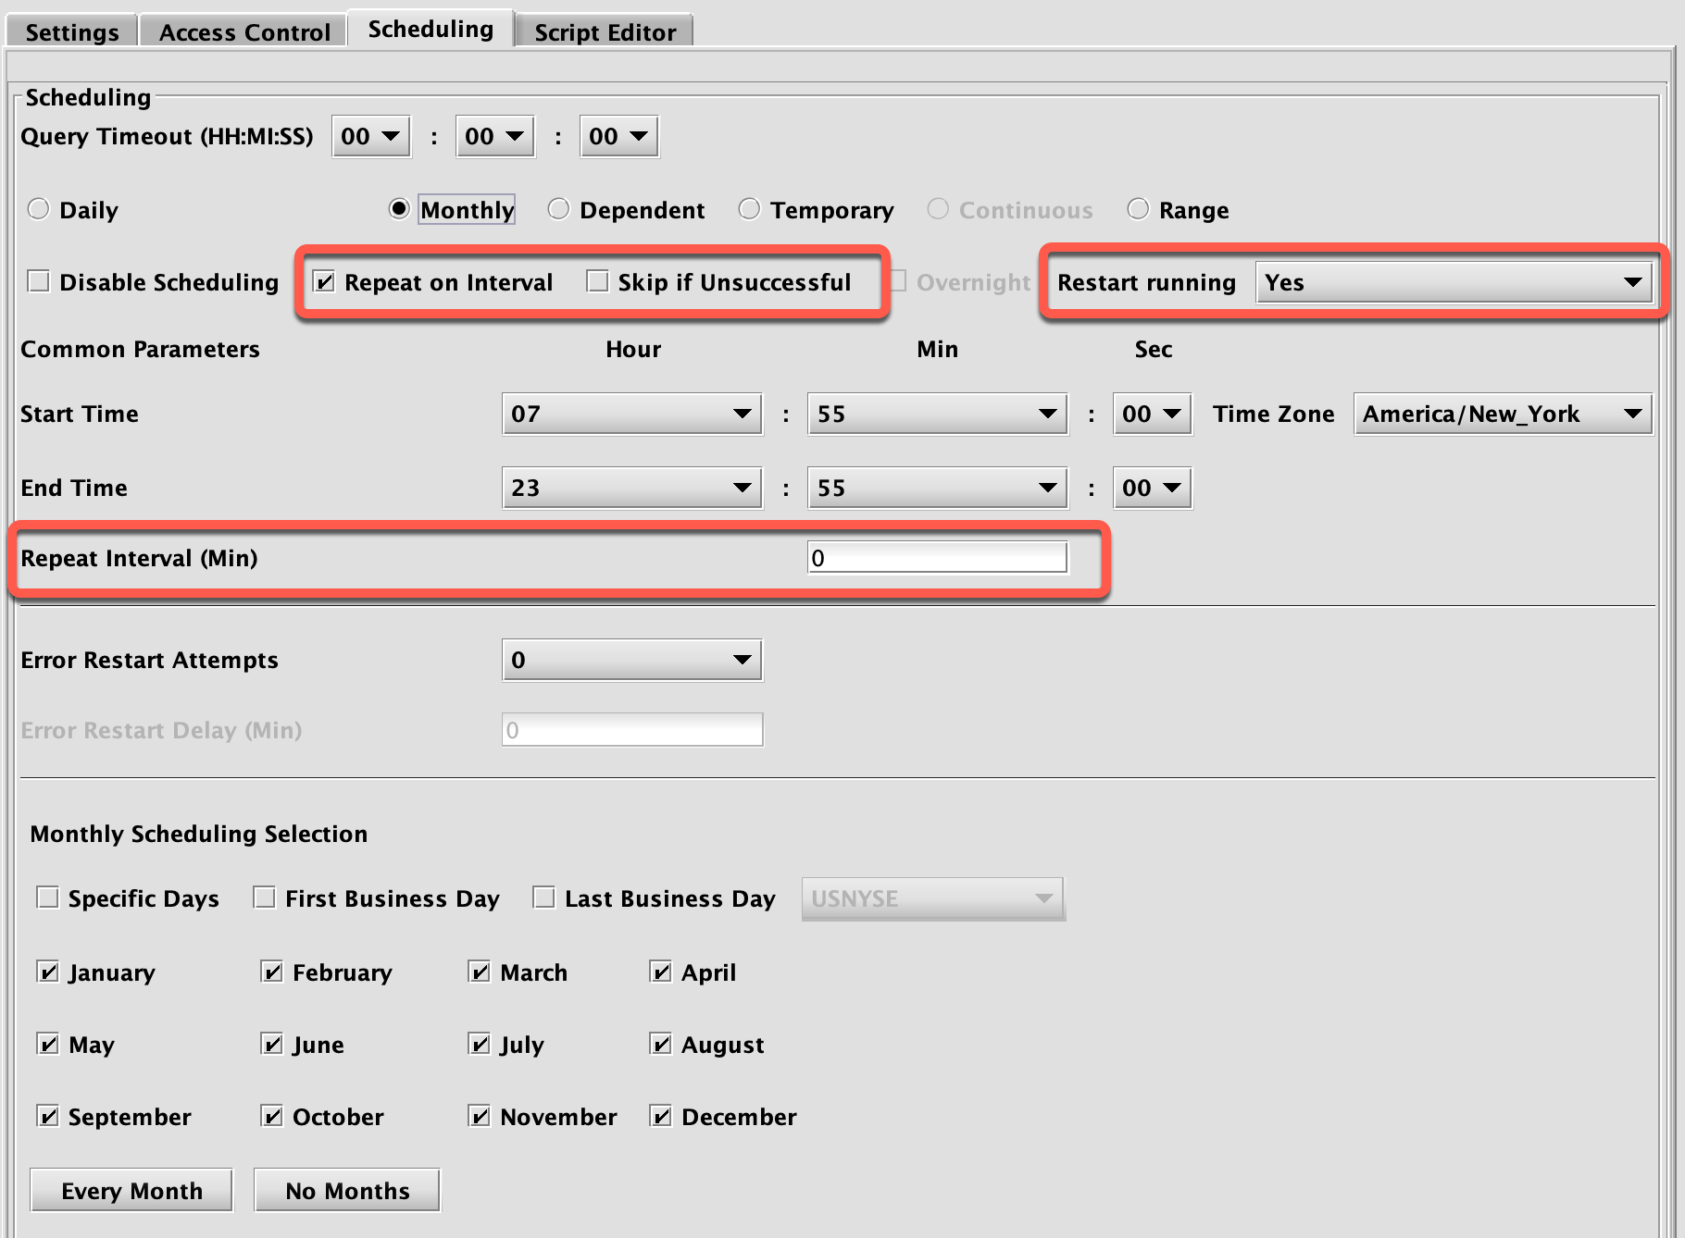Select the Range radio button
Screen dimensions: 1685x1238
[1138, 210]
